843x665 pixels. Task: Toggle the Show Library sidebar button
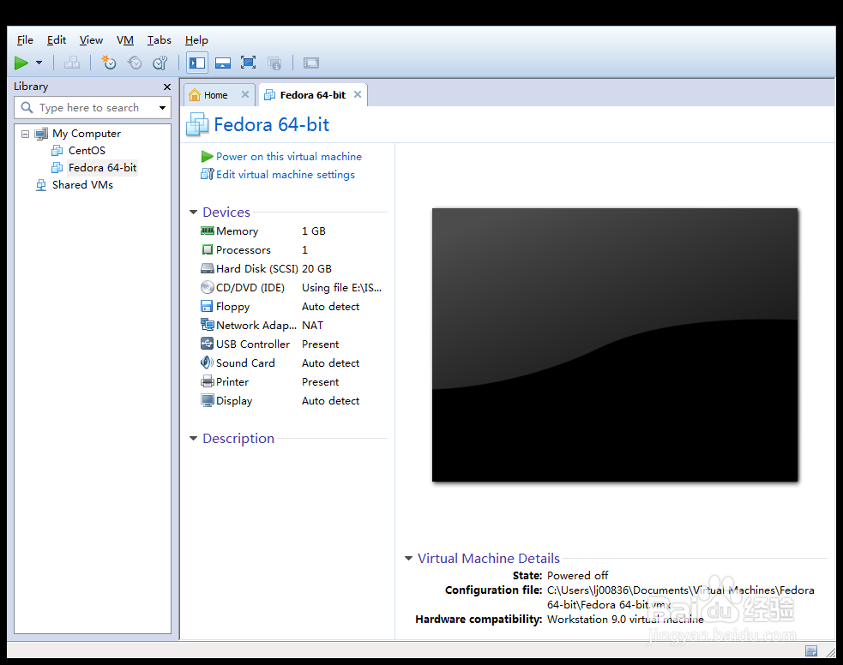click(197, 63)
